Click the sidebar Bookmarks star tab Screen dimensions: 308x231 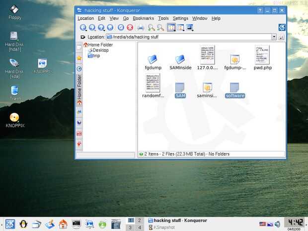tap(79, 58)
